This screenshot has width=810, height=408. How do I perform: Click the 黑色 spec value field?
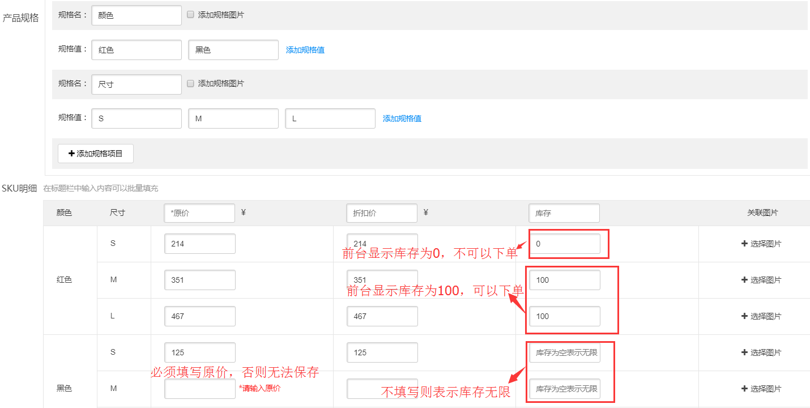click(x=233, y=50)
